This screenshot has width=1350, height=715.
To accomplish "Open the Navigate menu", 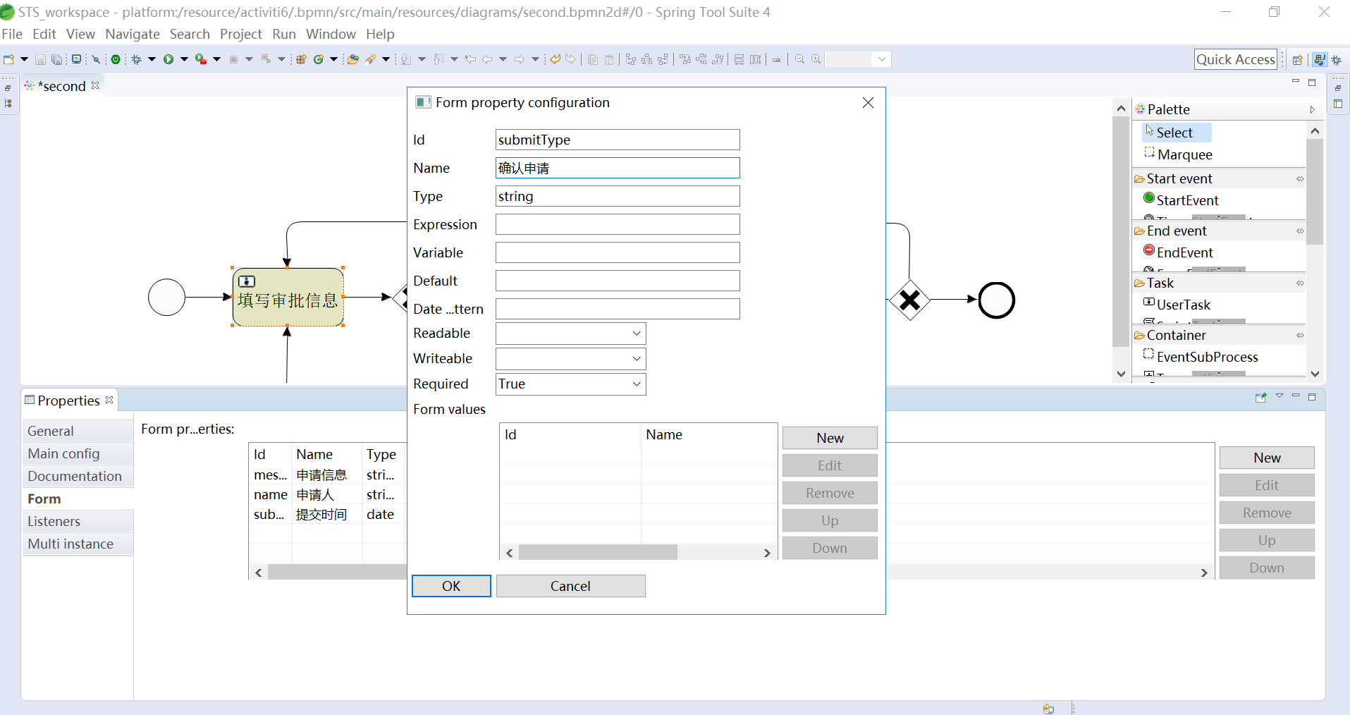I will 133,34.
